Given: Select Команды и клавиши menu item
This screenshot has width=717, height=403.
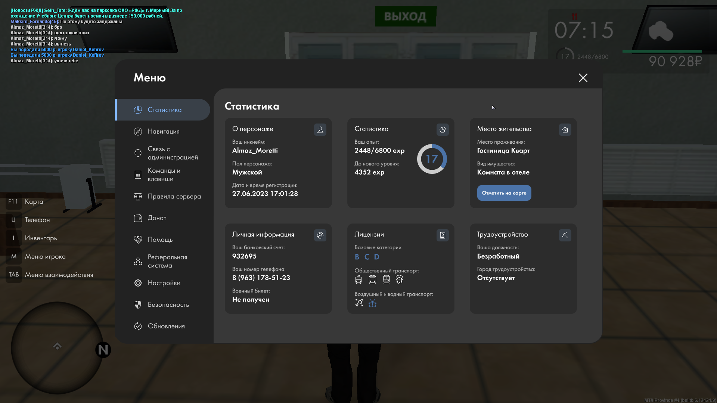Looking at the screenshot, I should [164, 175].
